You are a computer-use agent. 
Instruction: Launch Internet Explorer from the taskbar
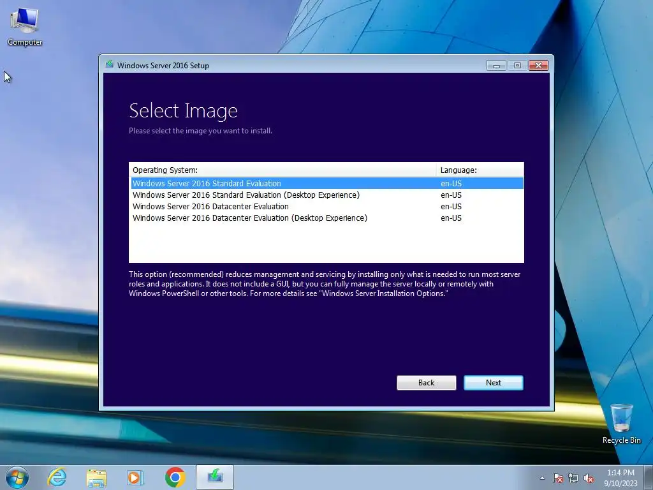tap(57, 477)
